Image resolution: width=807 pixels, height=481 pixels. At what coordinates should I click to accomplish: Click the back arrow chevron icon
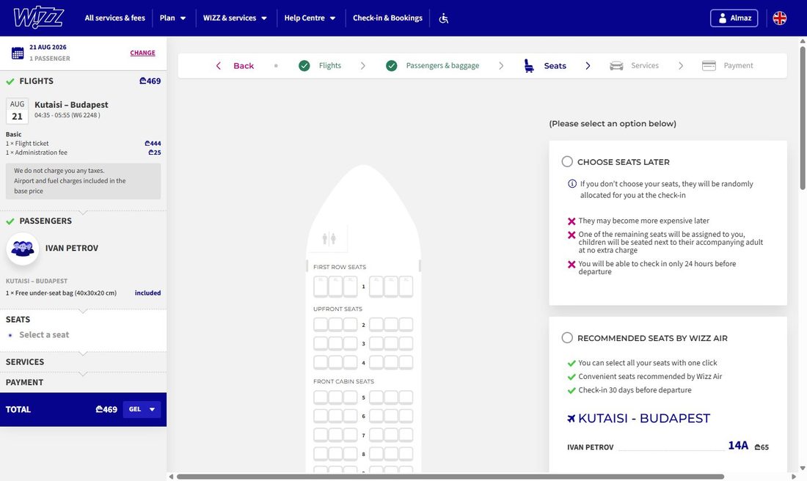218,66
